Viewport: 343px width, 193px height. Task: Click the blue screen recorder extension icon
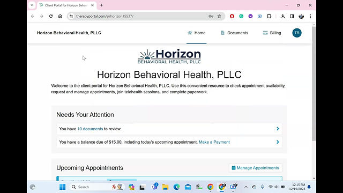point(259,16)
